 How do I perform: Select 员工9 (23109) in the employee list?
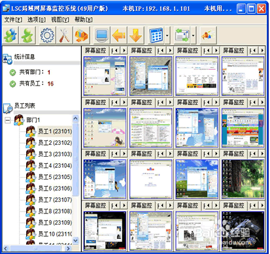coord(55,223)
